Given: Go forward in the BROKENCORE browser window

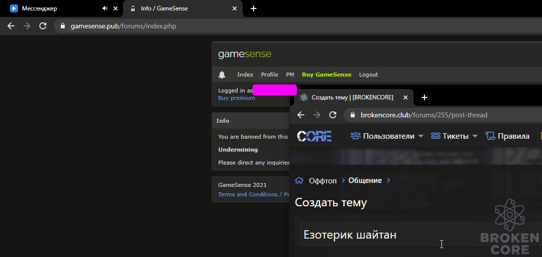Looking at the screenshot, I should pyautogui.click(x=317, y=115).
